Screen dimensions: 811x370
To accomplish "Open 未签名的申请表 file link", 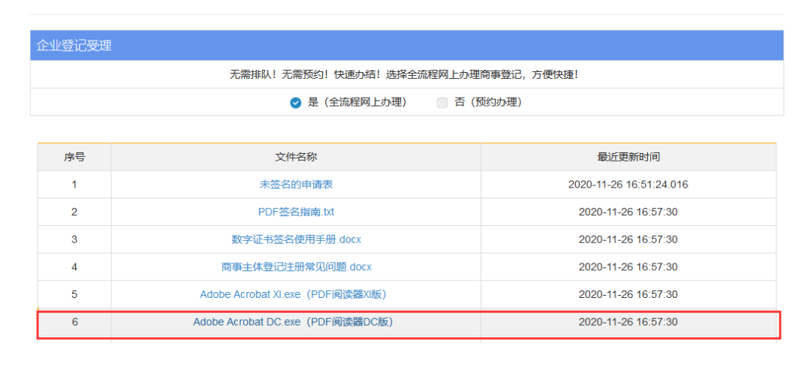I will (x=296, y=185).
